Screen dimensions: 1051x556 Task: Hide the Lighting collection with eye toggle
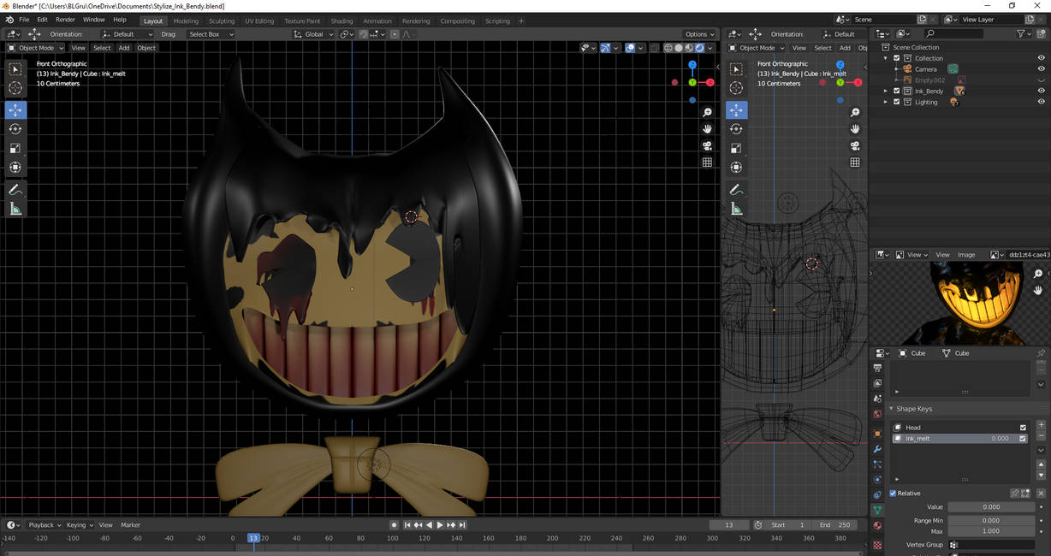(1041, 102)
